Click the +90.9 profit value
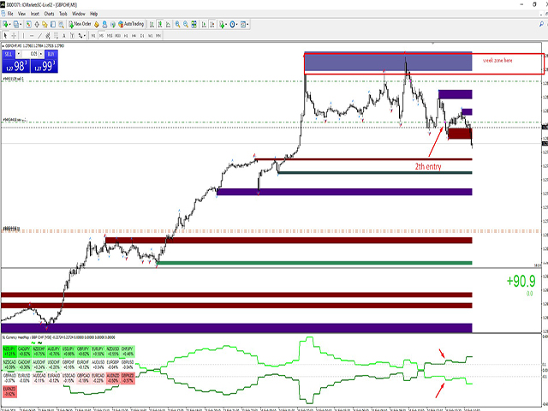 tap(521, 281)
